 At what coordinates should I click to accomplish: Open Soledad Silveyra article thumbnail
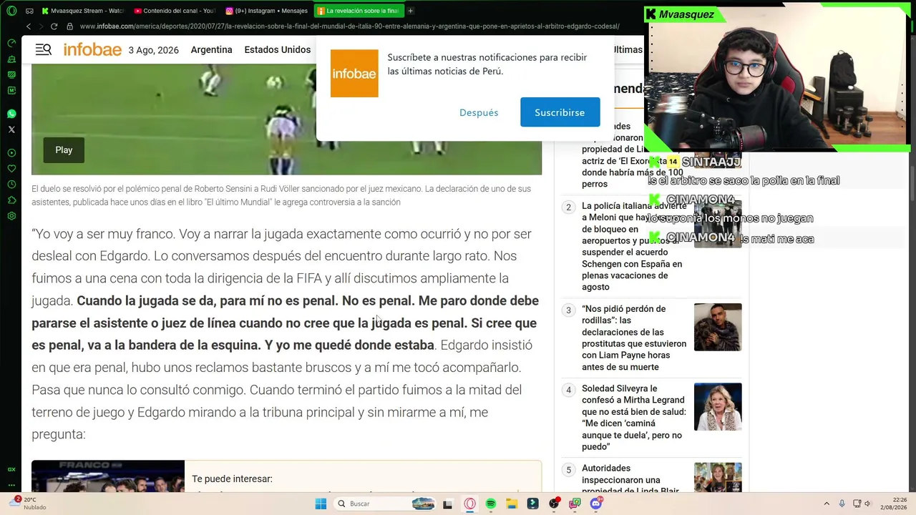(718, 407)
